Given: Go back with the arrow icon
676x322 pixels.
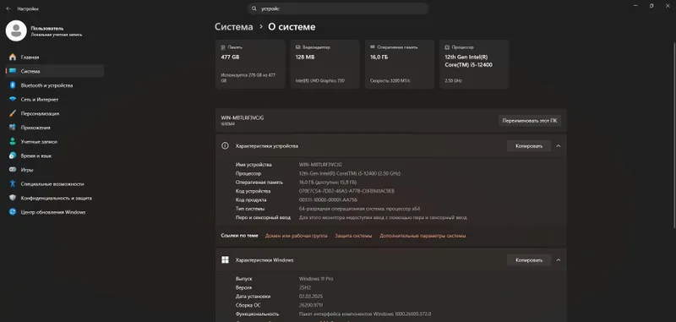Looking at the screenshot, I should (x=8, y=8).
